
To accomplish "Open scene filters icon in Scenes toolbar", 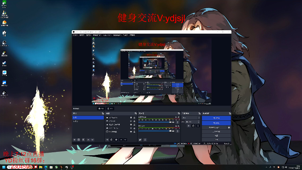I will tap(83, 139).
